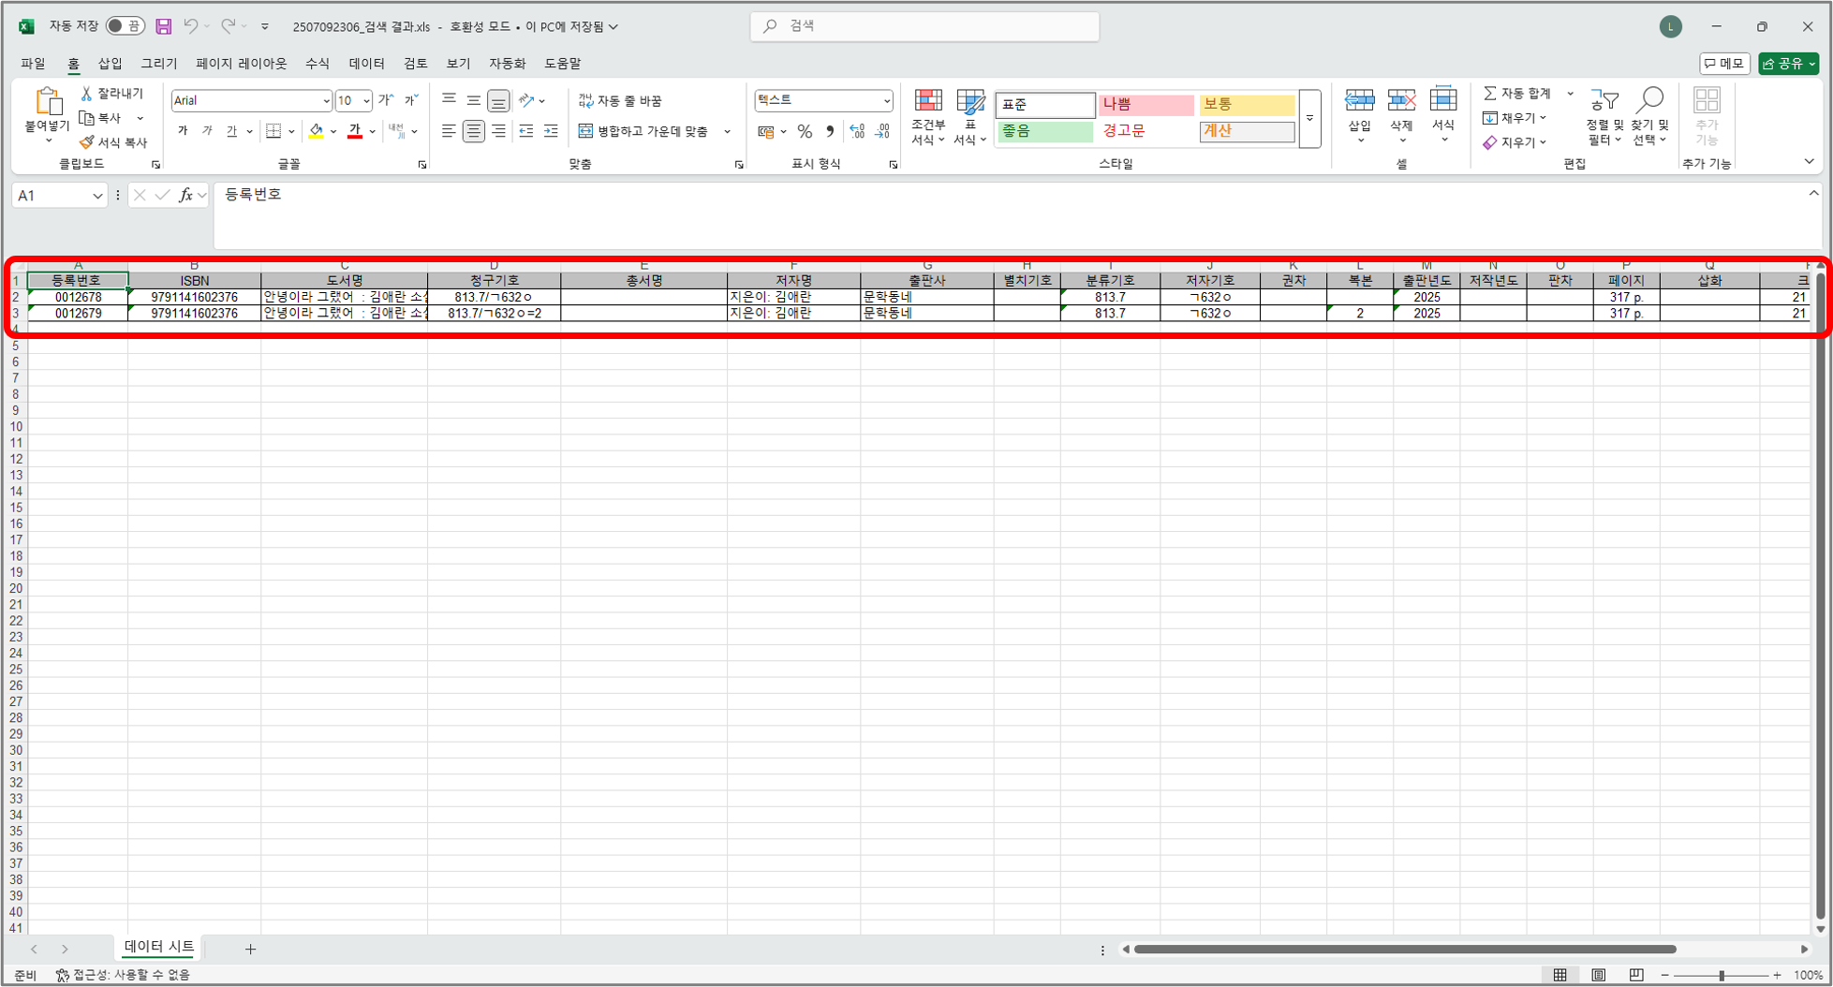Click the 정렬 및 필터 funnel icon
Screen dimensions: 1833x987
1604,101
